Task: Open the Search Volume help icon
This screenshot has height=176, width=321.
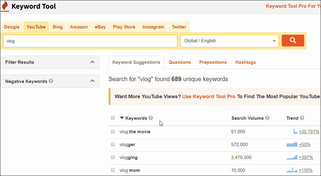Action: [267, 118]
